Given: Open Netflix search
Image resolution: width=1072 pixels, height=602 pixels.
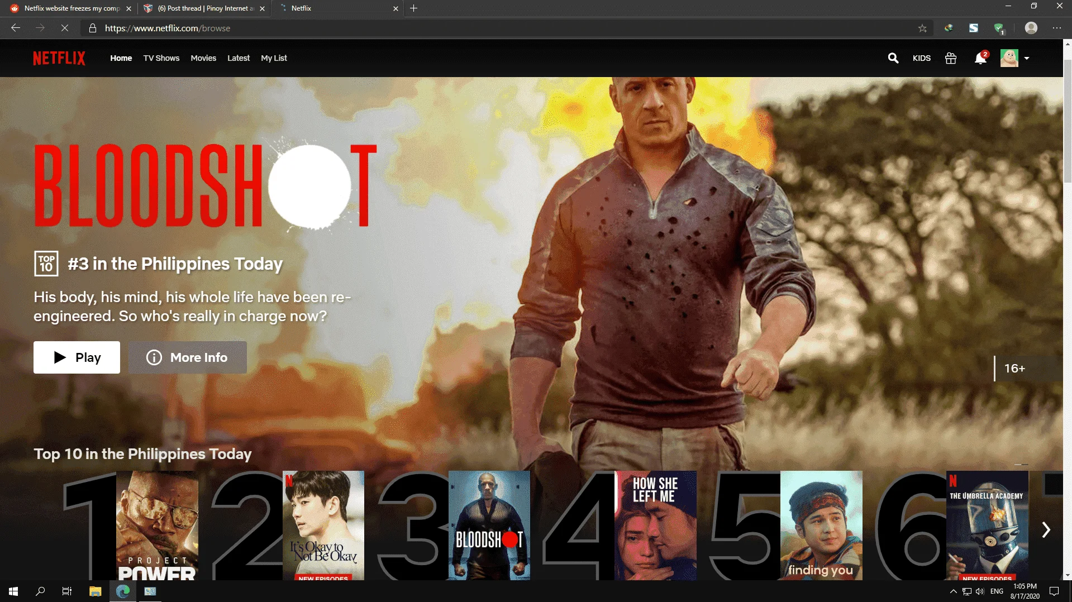Looking at the screenshot, I should [x=893, y=58].
